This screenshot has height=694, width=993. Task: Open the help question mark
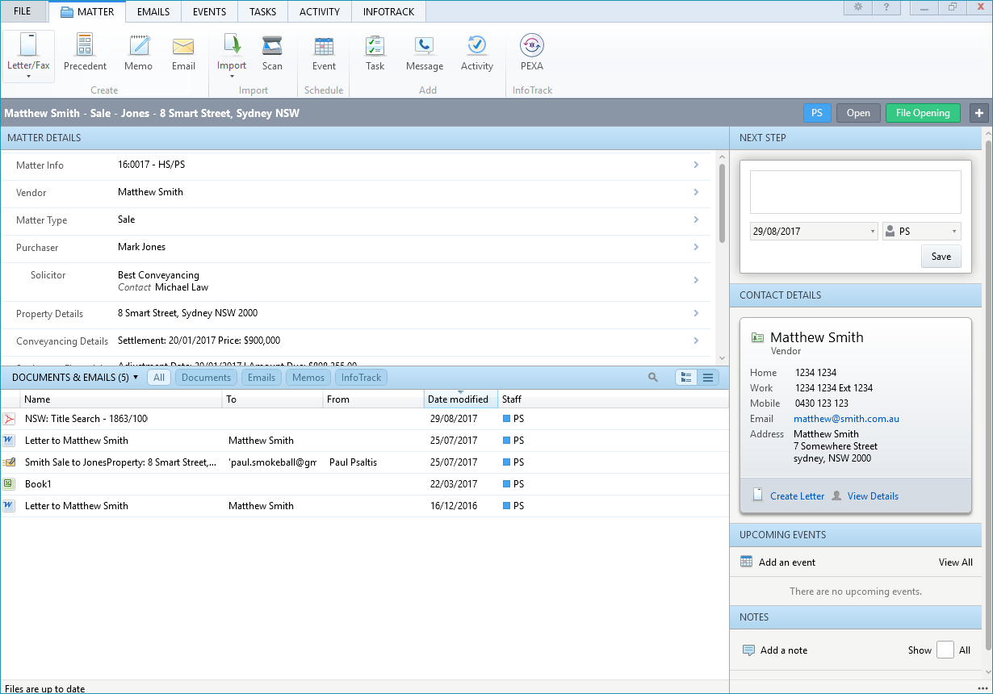[x=886, y=7]
